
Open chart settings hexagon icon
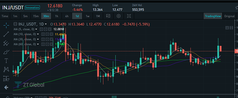[119, 16]
